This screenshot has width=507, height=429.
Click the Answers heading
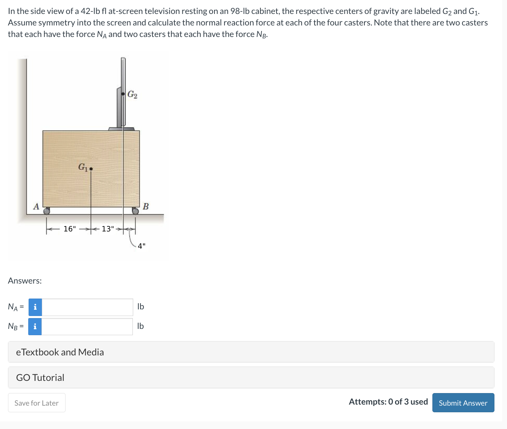pos(24,280)
